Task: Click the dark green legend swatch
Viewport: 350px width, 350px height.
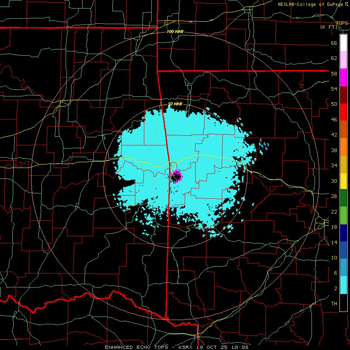Action: pyautogui.click(x=343, y=198)
